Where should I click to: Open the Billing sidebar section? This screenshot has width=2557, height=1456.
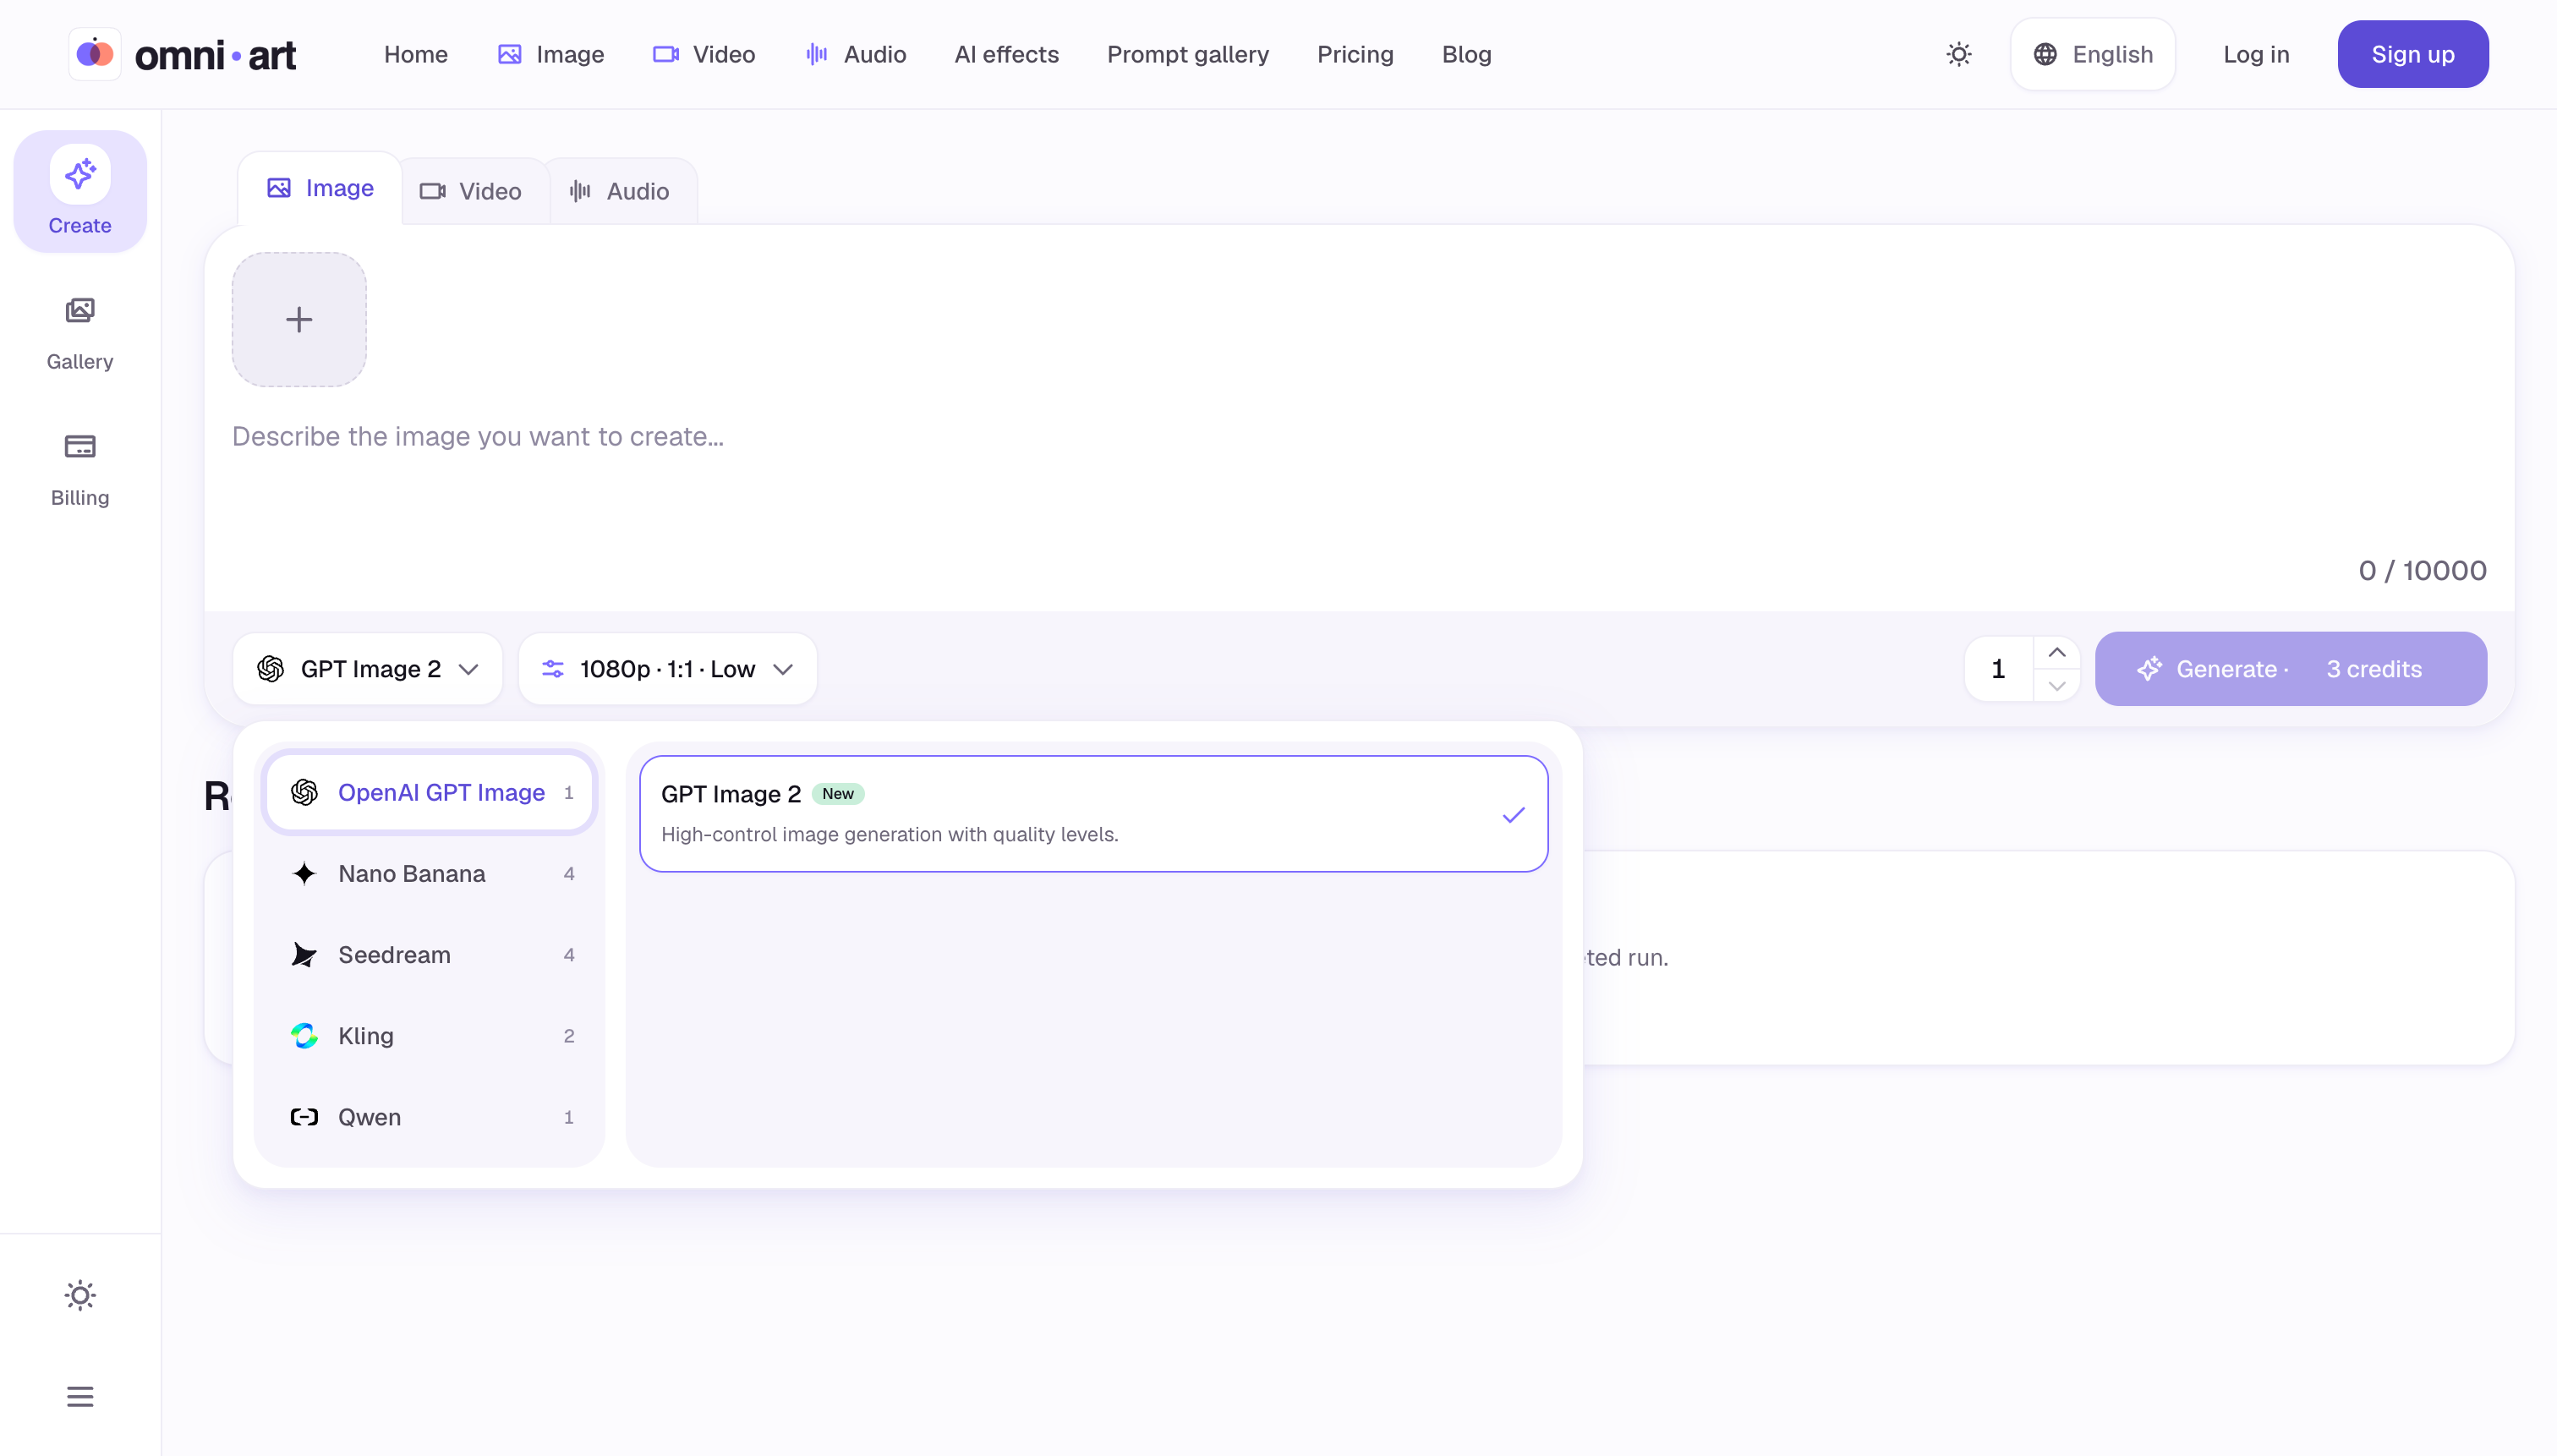click(x=80, y=470)
